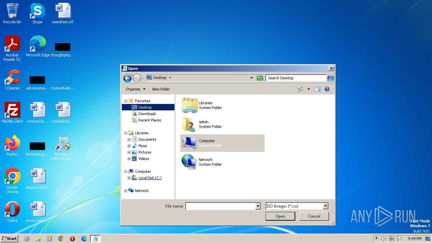The width and height of the screenshot is (432, 243).
Task: Click the Change your view icon
Action: click(300, 89)
